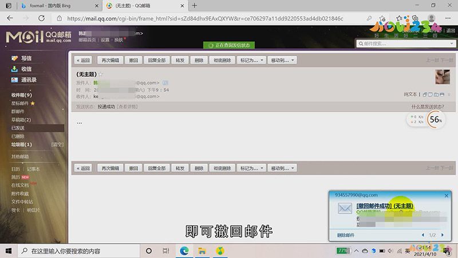Click the volume icon in the system tray
The height and width of the screenshot is (258, 458).
390,251
